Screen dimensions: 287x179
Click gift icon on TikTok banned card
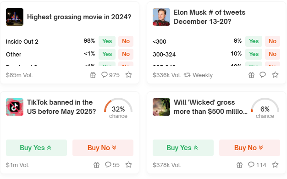coord(96,165)
